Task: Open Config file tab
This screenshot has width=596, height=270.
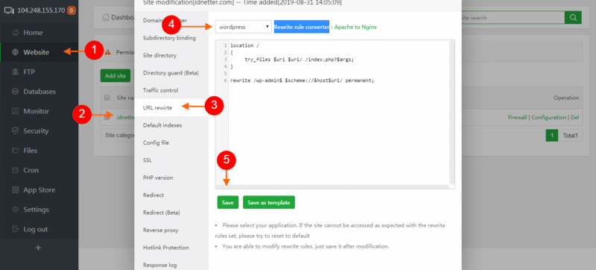Action: [x=156, y=143]
